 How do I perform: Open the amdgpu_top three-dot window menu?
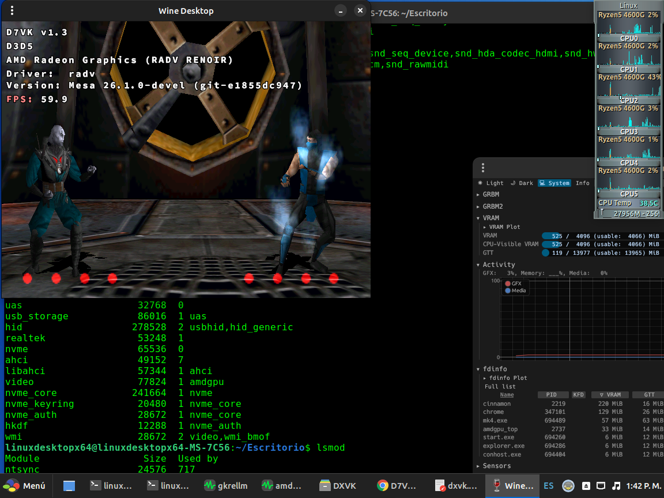point(483,168)
